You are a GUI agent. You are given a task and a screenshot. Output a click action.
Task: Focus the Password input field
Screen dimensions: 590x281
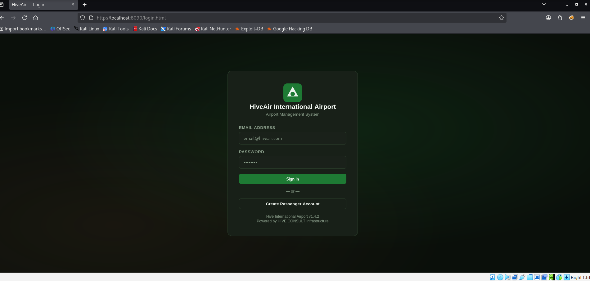(x=292, y=163)
